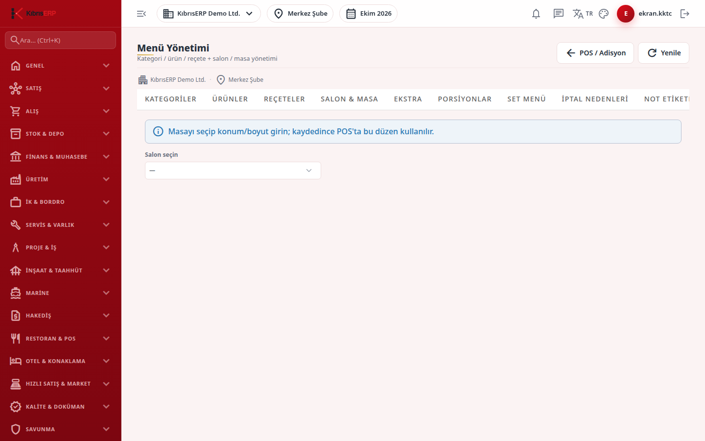This screenshot has height=441, width=705.
Task: Open the messages chat icon
Action: pos(559,14)
